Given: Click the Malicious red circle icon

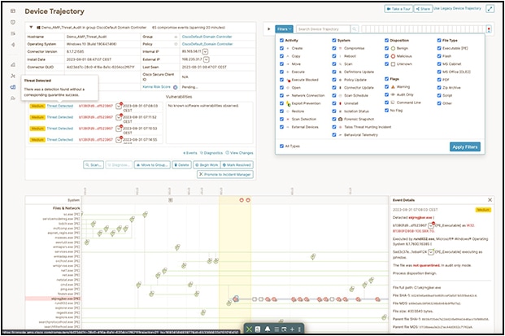Looking at the screenshot, I should pos(393,56).
